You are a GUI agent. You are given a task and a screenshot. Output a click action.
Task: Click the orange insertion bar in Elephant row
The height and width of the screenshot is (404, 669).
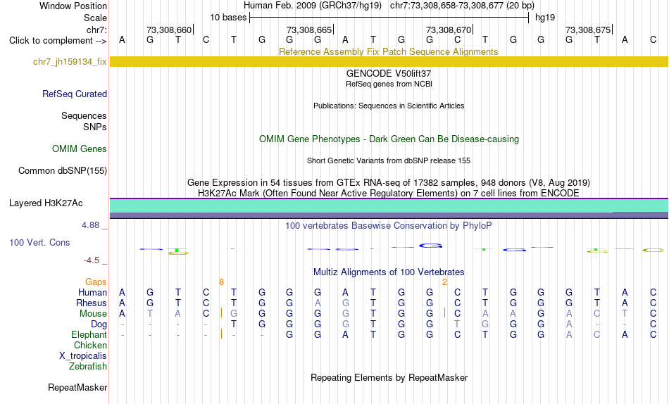221,334
